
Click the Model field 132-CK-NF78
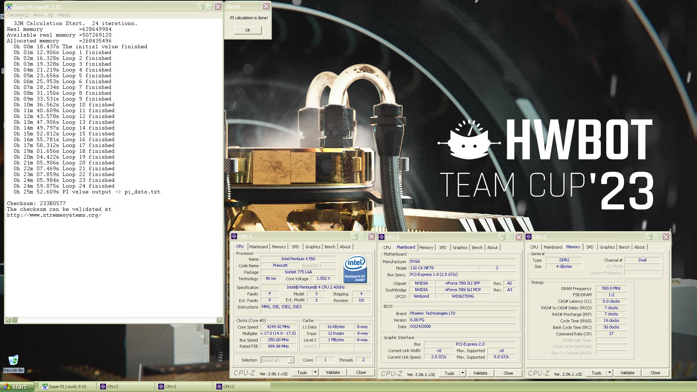pyautogui.click(x=443, y=268)
